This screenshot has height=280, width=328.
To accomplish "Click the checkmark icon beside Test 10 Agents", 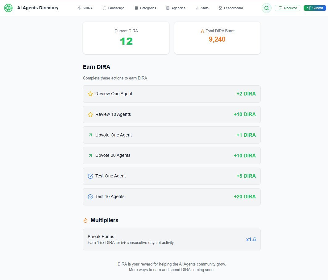I will coord(90,197).
